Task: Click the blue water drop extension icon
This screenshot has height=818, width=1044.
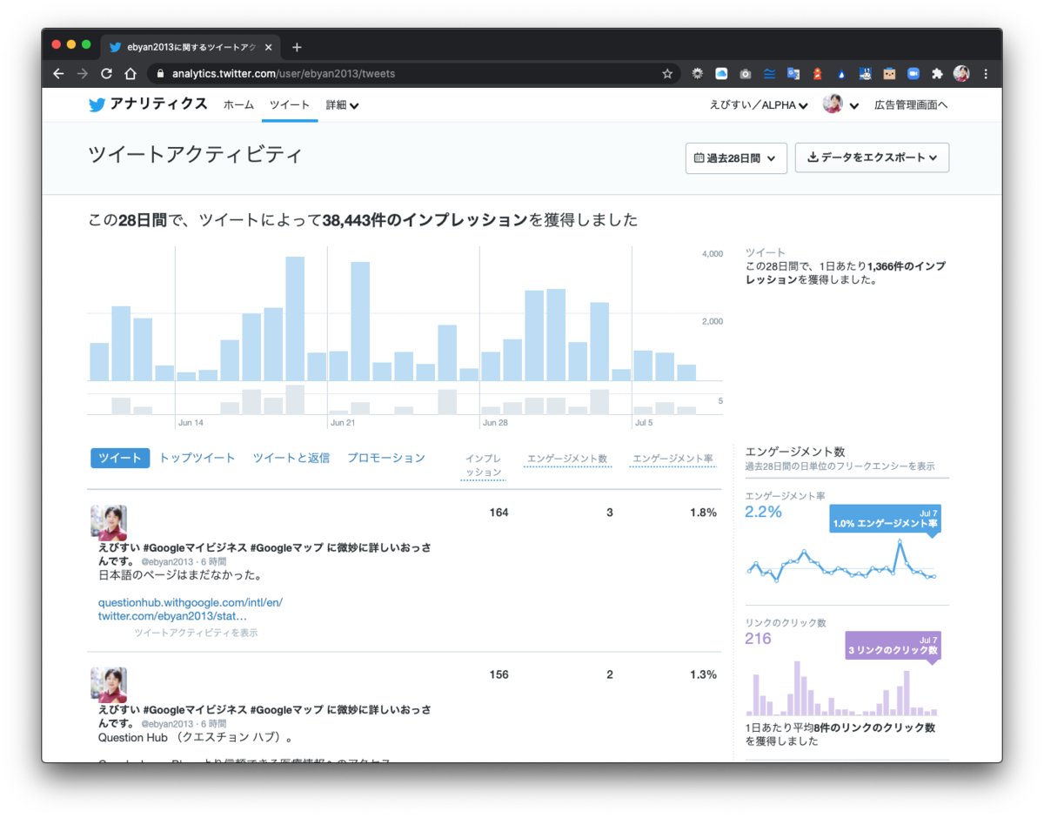Action: pyautogui.click(x=841, y=74)
